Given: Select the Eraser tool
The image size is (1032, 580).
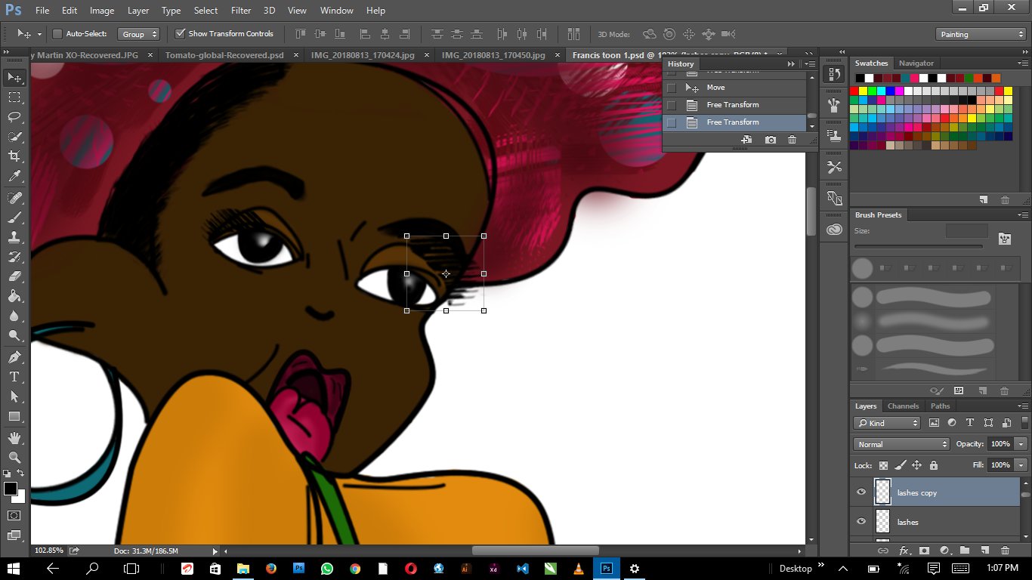Looking at the screenshot, I should tap(14, 276).
